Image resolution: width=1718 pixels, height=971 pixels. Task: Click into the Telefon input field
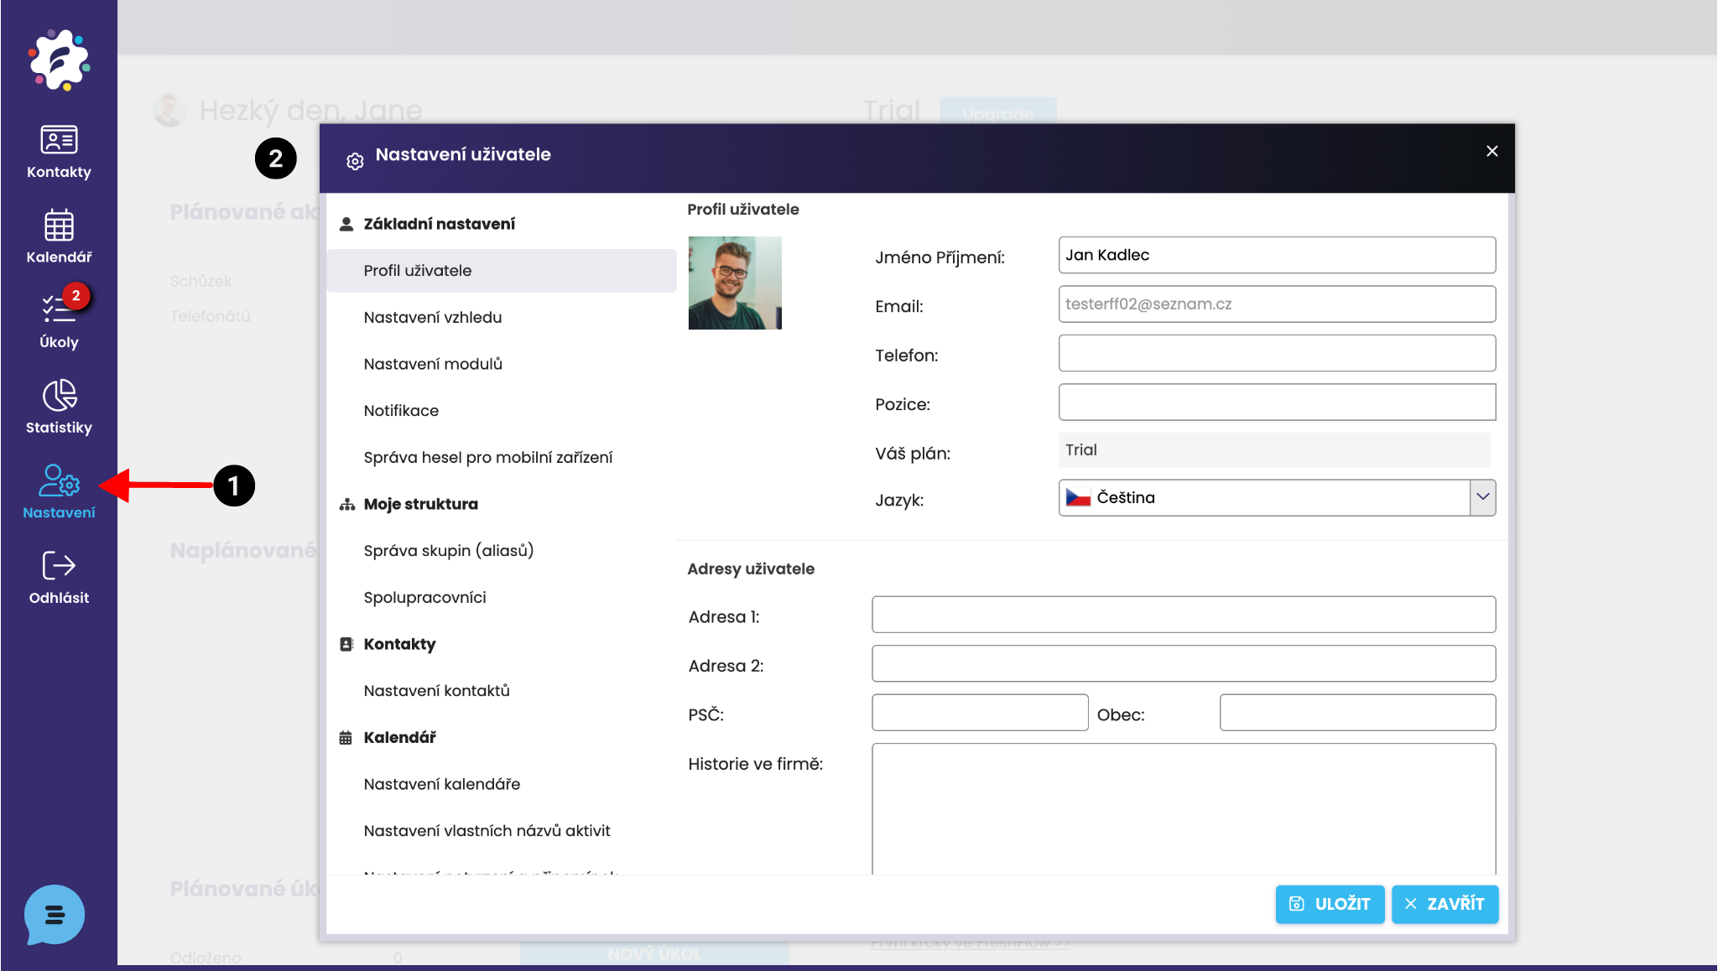click(1276, 353)
